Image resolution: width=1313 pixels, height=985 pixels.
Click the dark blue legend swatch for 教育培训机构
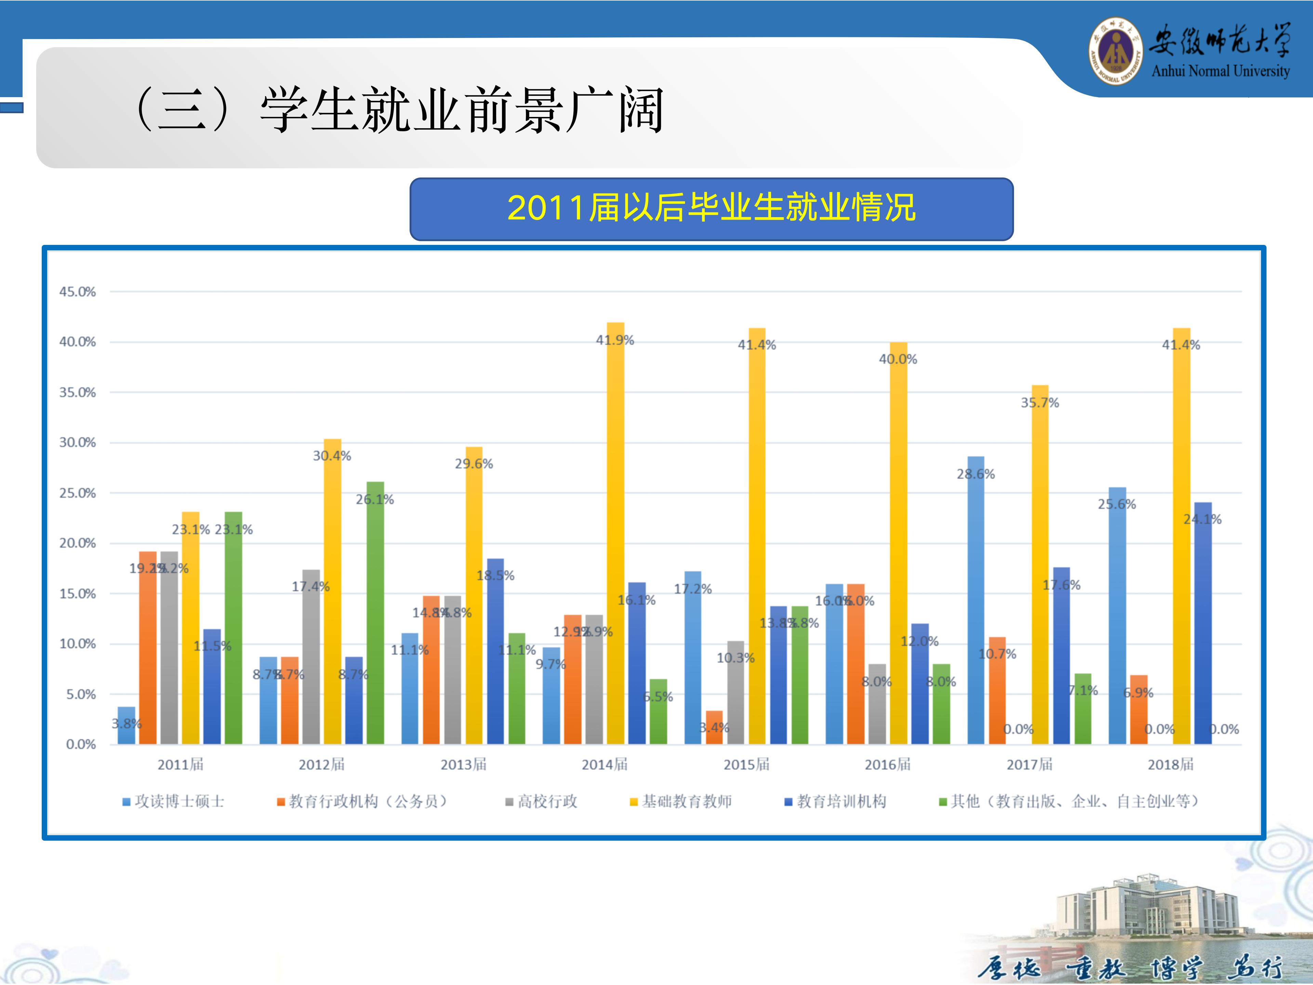[x=788, y=802]
